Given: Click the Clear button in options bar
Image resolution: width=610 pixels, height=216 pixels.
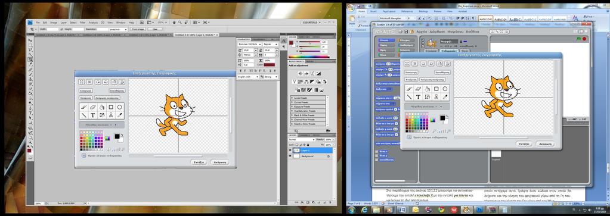Looking at the screenshot, I should point(155,29).
